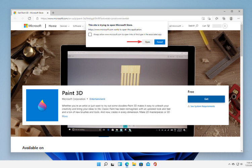This screenshot has width=252, height=168.
Task: Open Office app from taskbar
Action: point(155,164)
